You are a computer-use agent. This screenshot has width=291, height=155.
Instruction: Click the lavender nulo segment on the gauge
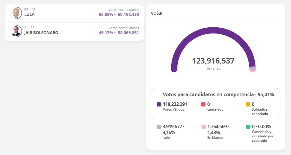pyautogui.click(x=252, y=69)
